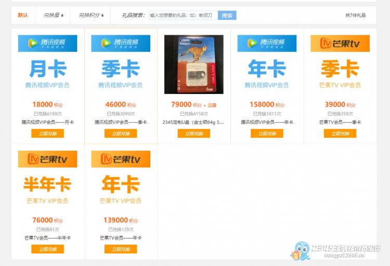Sort gifts by 兑换积分
390x266 pixels.
point(91,15)
